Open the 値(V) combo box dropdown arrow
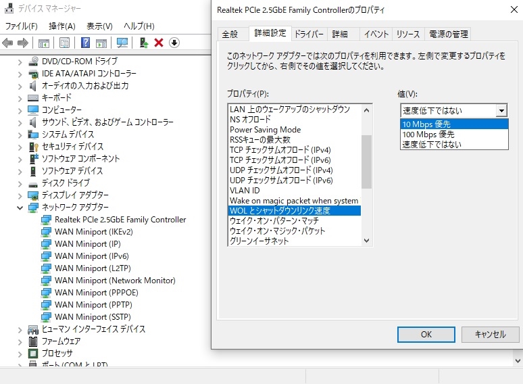The width and height of the screenshot is (523, 384). pyautogui.click(x=501, y=110)
